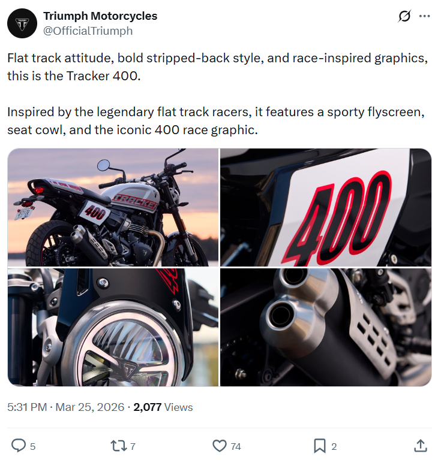Image resolution: width=435 pixels, height=463 pixels.
Task: Click the Grok explain post icon
Action: click(404, 17)
